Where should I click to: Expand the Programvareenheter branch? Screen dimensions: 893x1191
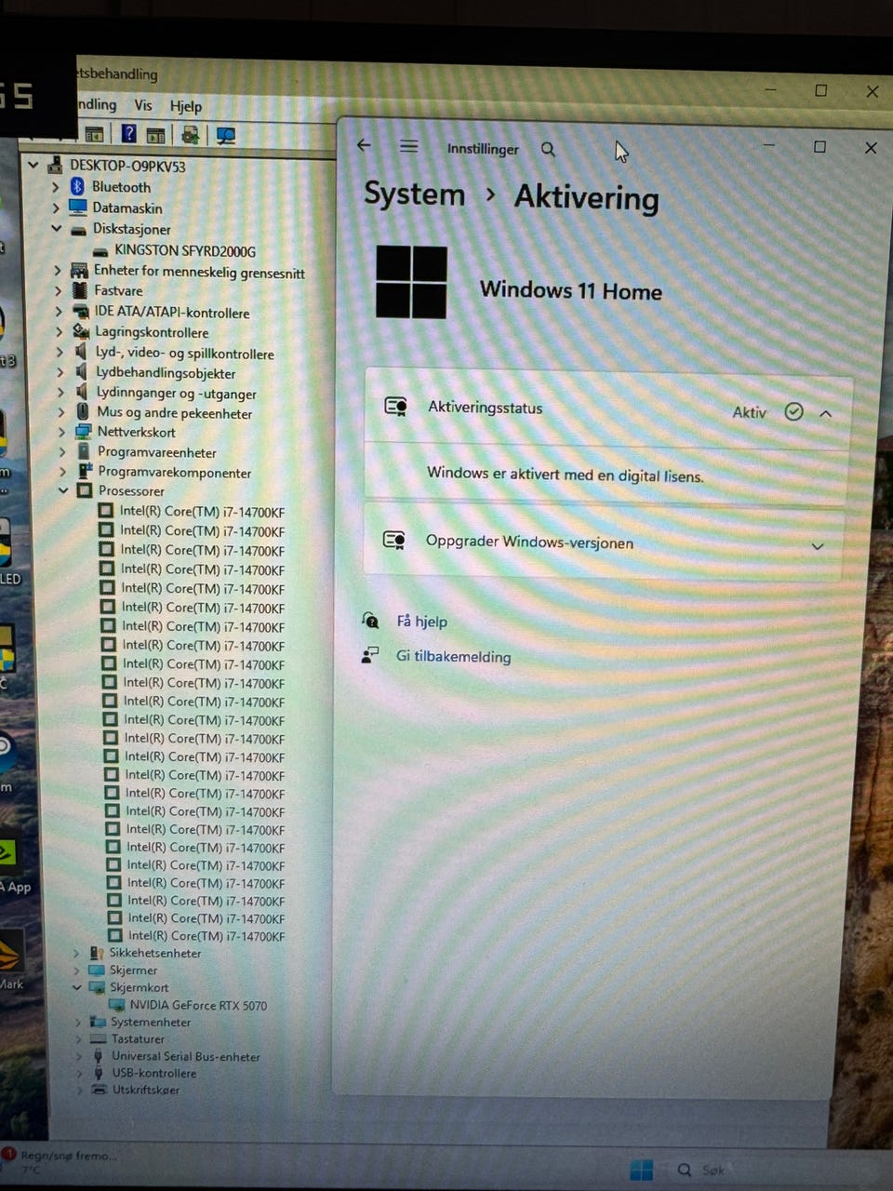(62, 451)
